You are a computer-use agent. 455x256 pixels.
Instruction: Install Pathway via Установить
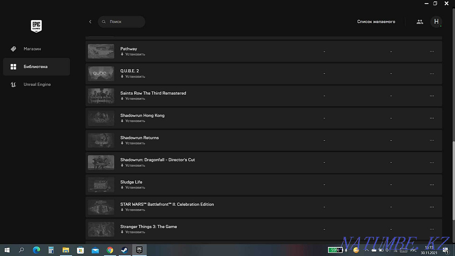coord(133,54)
